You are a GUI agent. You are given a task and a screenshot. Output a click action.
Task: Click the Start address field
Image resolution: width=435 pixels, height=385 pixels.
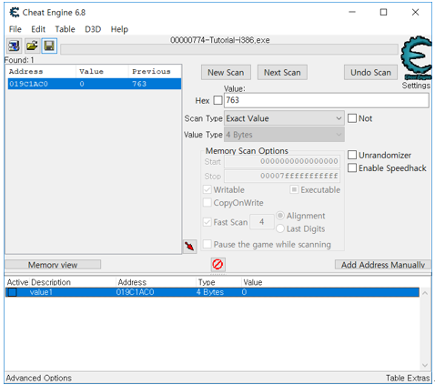(x=282, y=161)
